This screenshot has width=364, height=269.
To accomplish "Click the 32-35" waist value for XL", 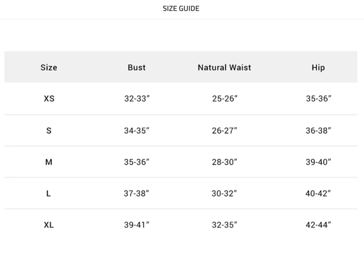I will 225,225.
